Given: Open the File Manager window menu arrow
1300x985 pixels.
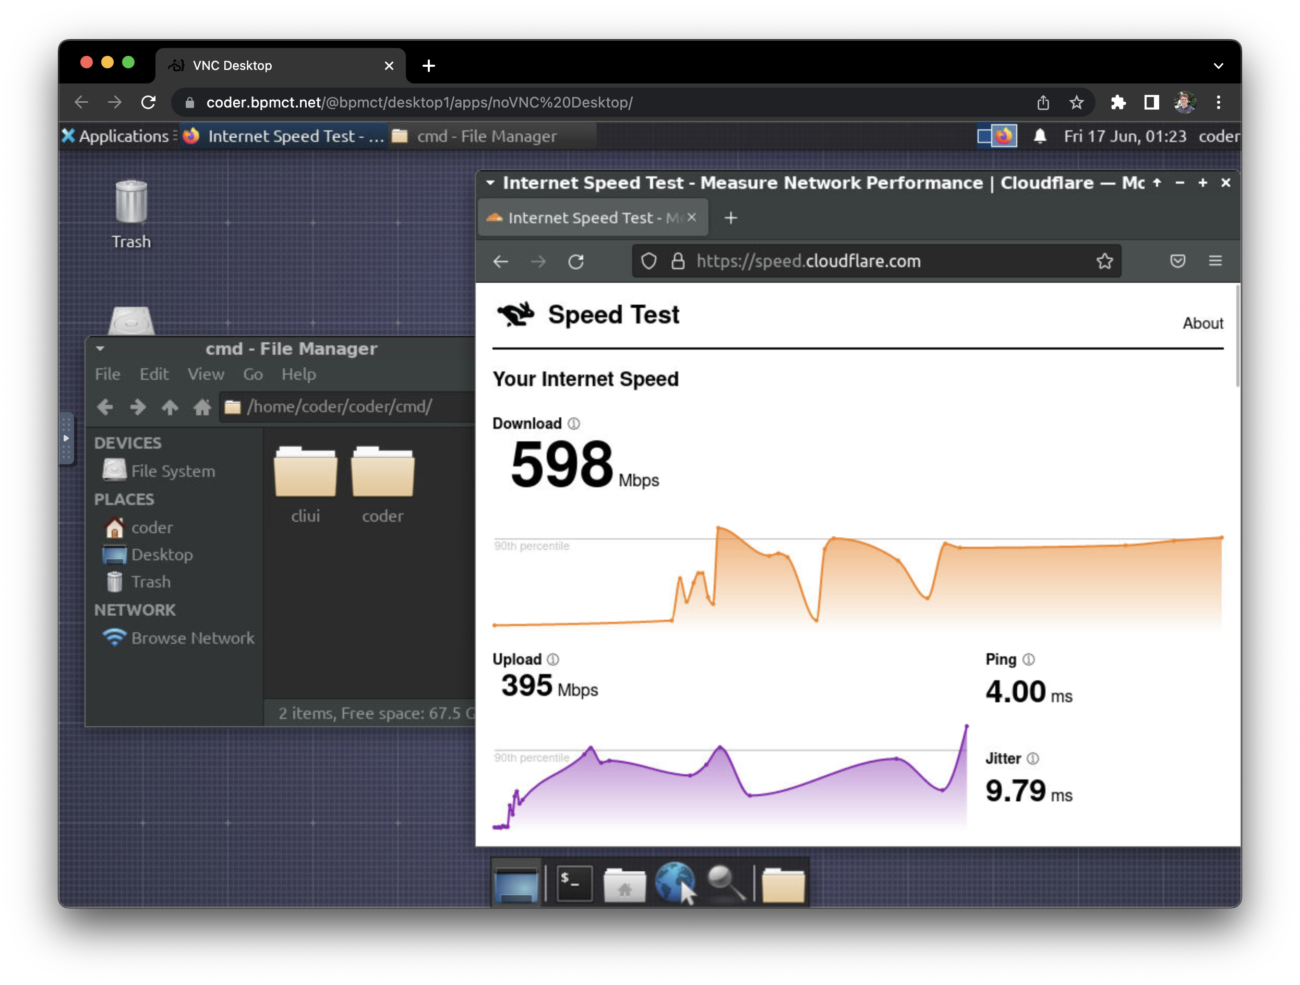Looking at the screenshot, I should (101, 349).
